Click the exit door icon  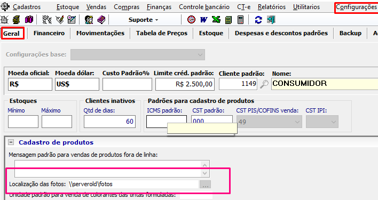coord(271,20)
